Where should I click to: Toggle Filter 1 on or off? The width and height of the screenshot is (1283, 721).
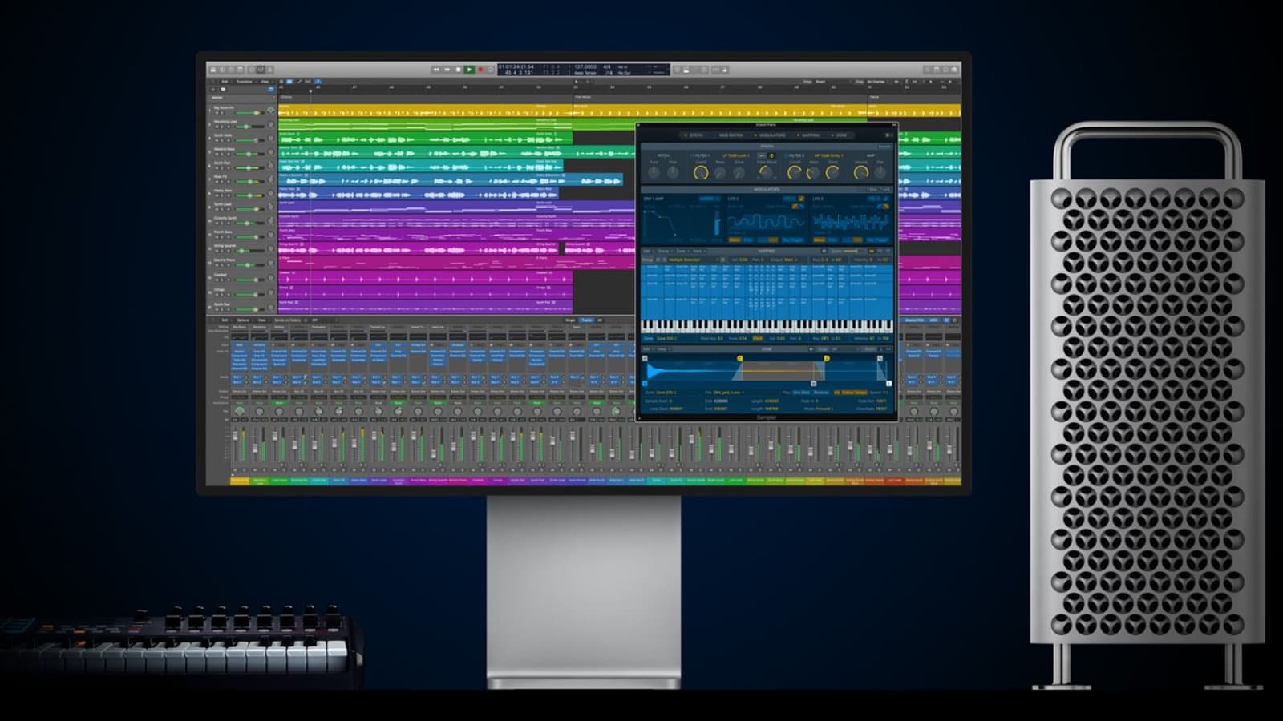[x=691, y=155]
